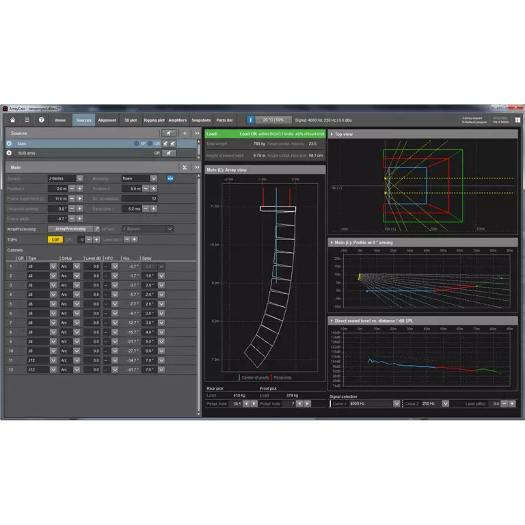
Task: Click the Sources list scrollbar
Action: click(x=199, y=149)
